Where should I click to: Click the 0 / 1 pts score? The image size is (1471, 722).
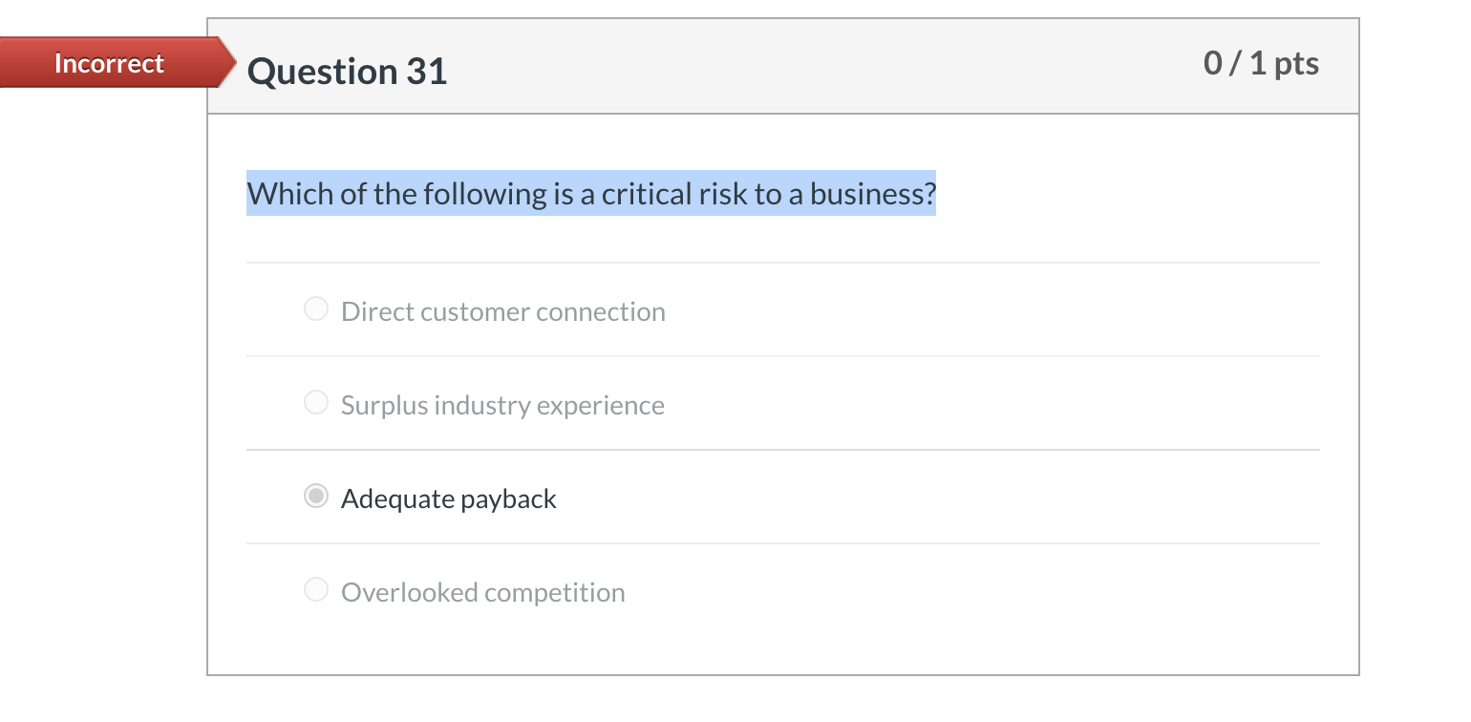[1260, 63]
